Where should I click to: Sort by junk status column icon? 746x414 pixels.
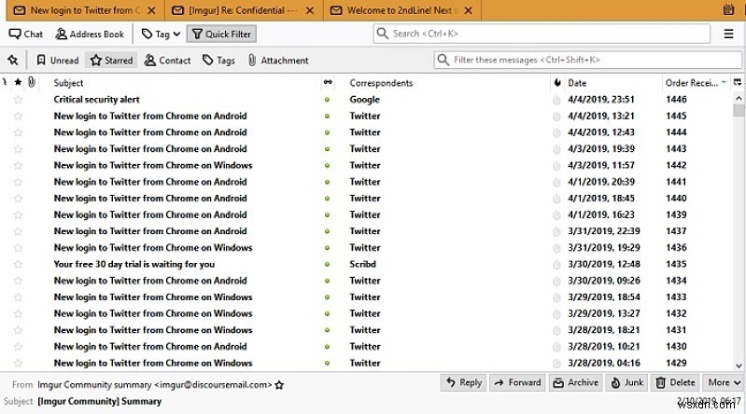pyautogui.click(x=557, y=83)
